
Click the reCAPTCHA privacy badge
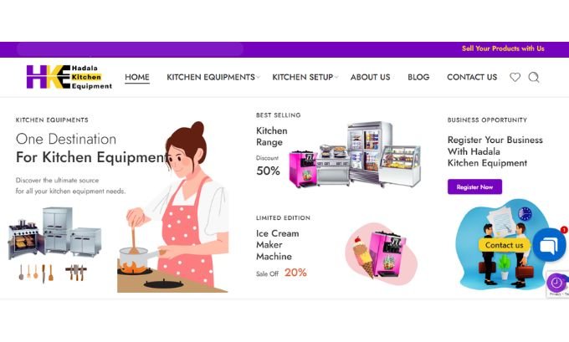559,284
